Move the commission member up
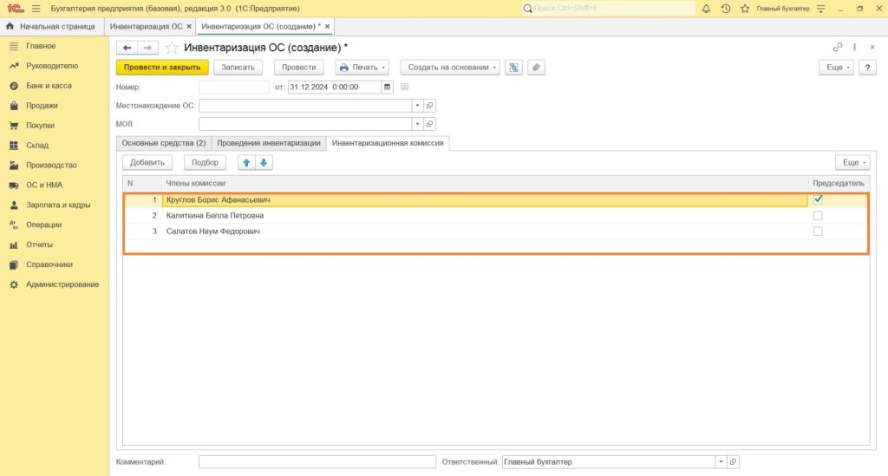888x476 pixels. 246,162
